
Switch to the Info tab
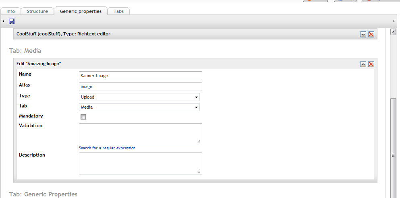click(x=10, y=11)
